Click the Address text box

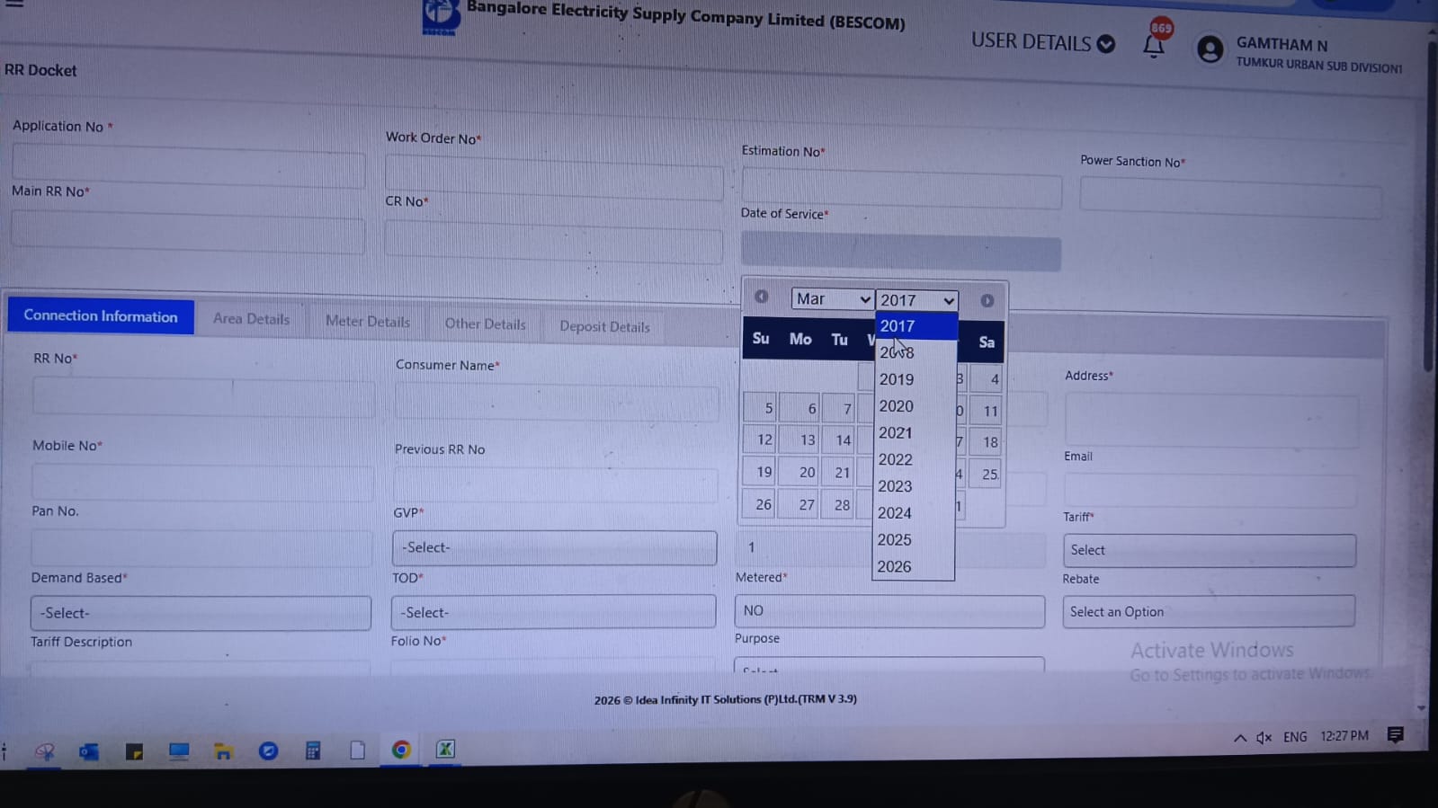pyautogui.click(x=1211, y=420)
